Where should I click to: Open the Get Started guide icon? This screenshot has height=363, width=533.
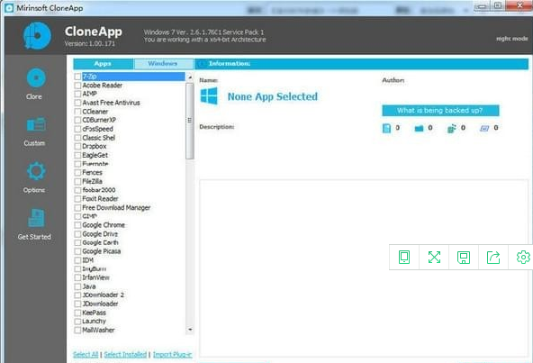click(36, 218)
